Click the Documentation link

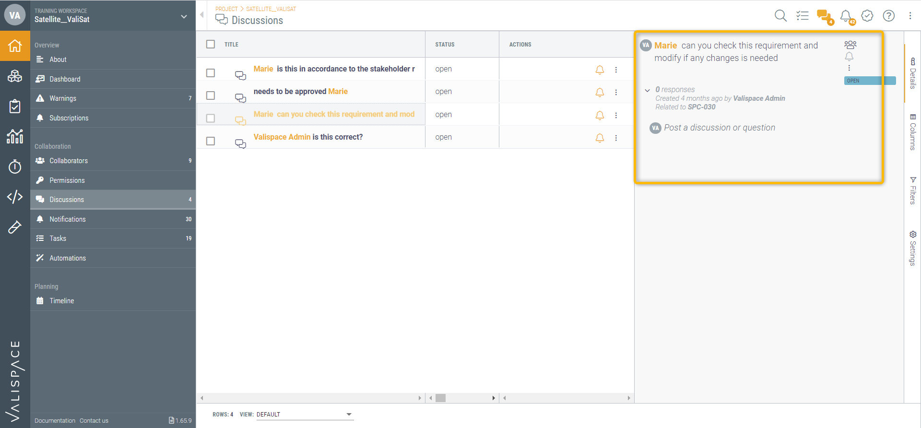tap(55, 421)
